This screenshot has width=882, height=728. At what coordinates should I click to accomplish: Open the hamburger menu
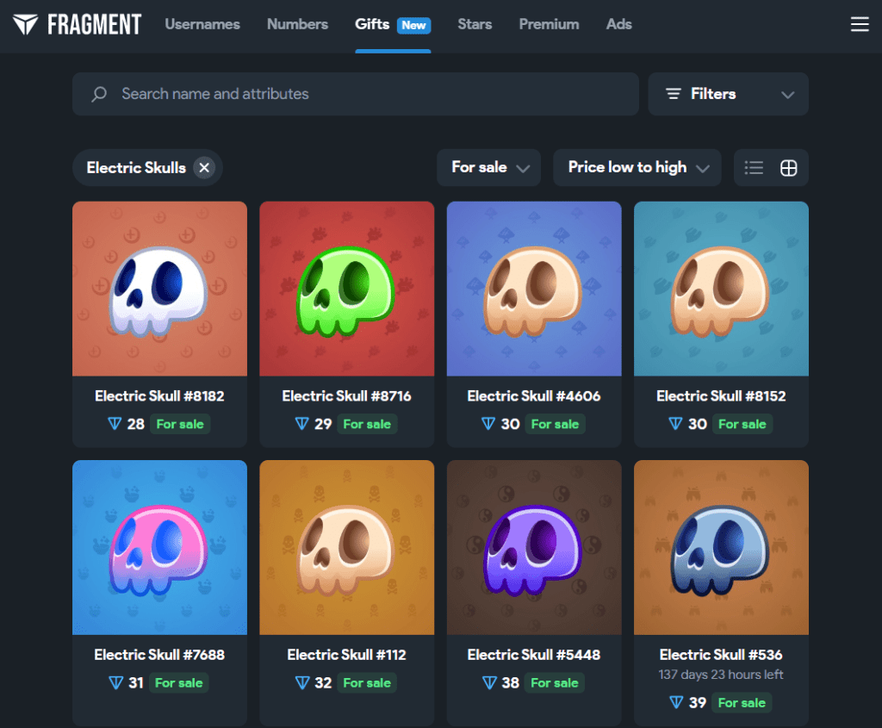pyautogui.click(x=859, y=24)
